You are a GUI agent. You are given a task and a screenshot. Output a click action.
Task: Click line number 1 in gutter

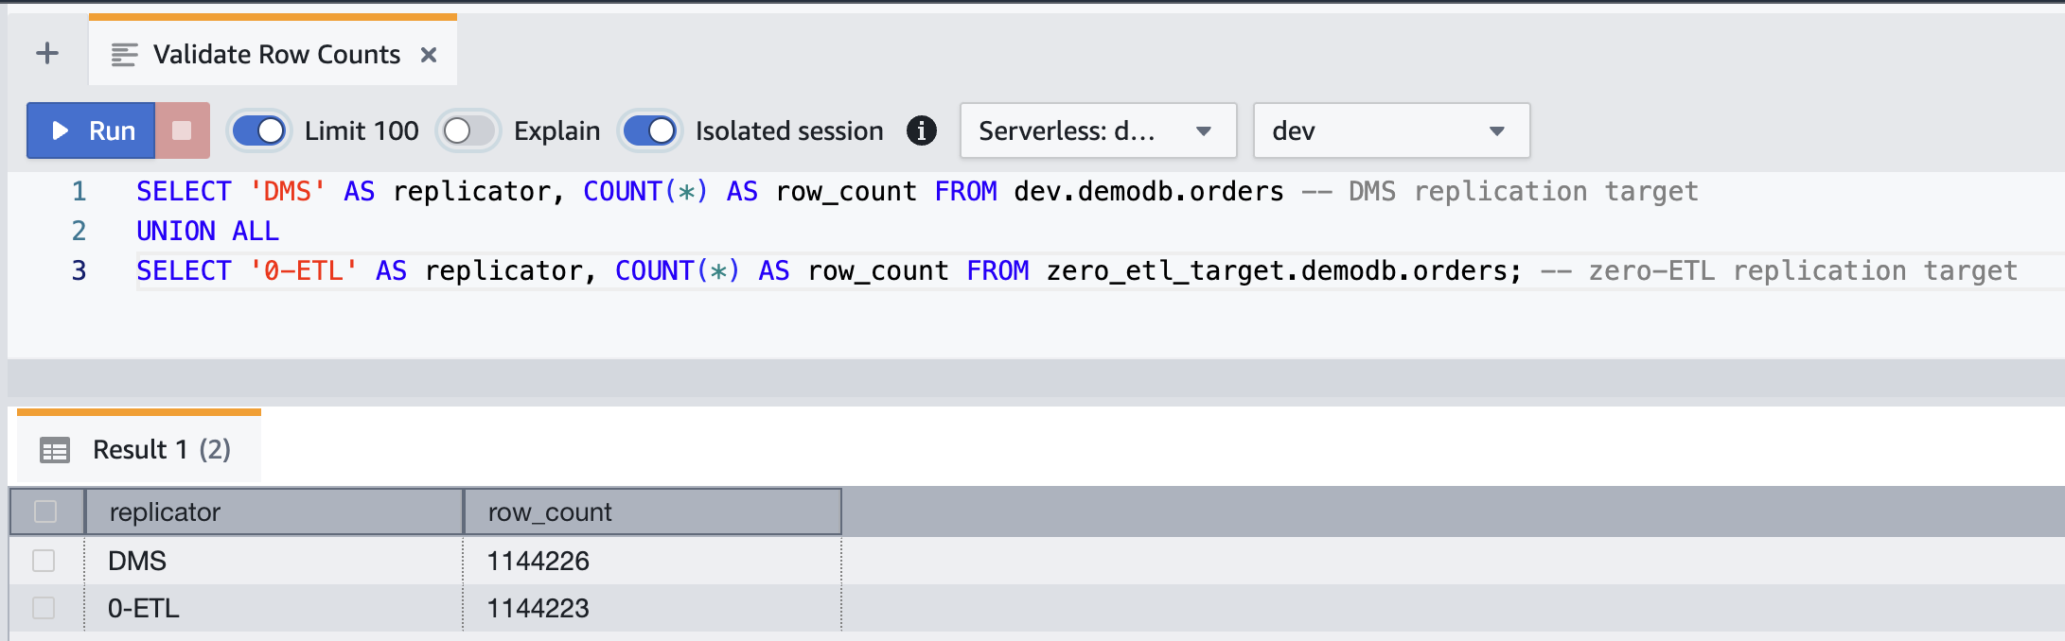coord(79,191)
